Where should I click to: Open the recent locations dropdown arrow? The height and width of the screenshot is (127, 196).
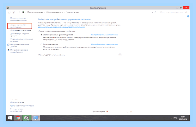(17, 12)
